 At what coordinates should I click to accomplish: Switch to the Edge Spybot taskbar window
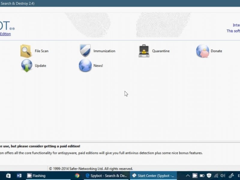[106, 175]
